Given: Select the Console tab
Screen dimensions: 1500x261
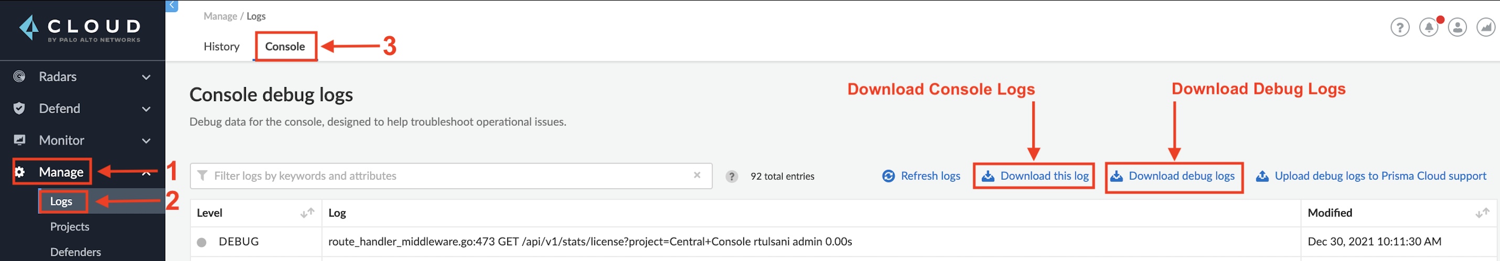Looking at the screenshot, I should (x=285, y=47).
